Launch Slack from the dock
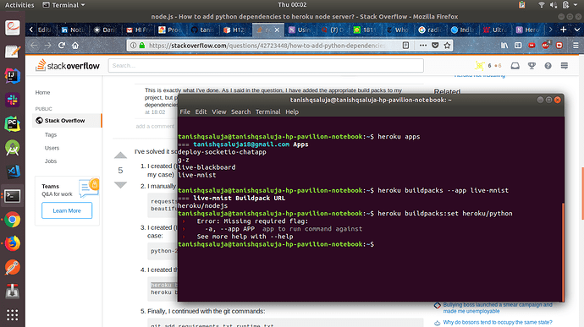Screen dimensions: 584x327 13,100
